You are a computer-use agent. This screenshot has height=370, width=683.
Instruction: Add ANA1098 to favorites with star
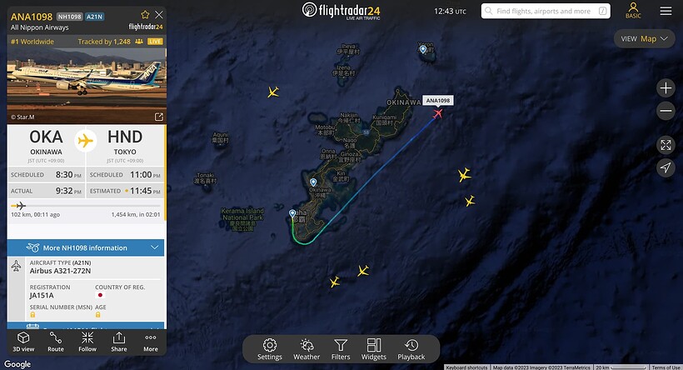coord(145,15)
